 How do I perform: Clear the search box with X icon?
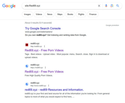tap(99, 6)
